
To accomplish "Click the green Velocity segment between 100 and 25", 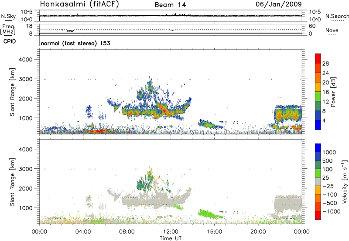I will point(318,173).
